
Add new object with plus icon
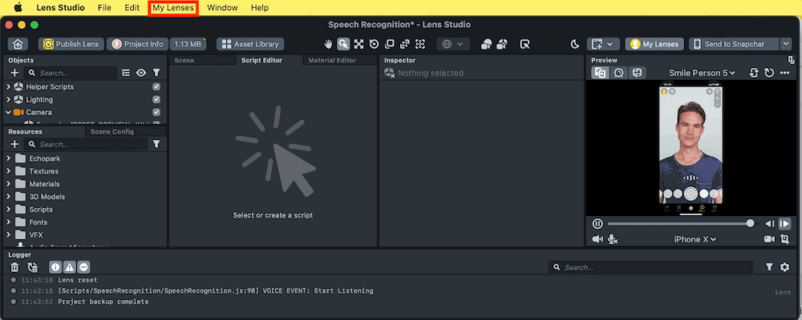14,73
